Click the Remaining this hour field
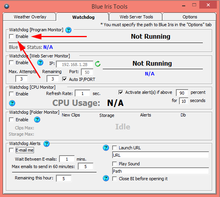 (x=64, y=179)
